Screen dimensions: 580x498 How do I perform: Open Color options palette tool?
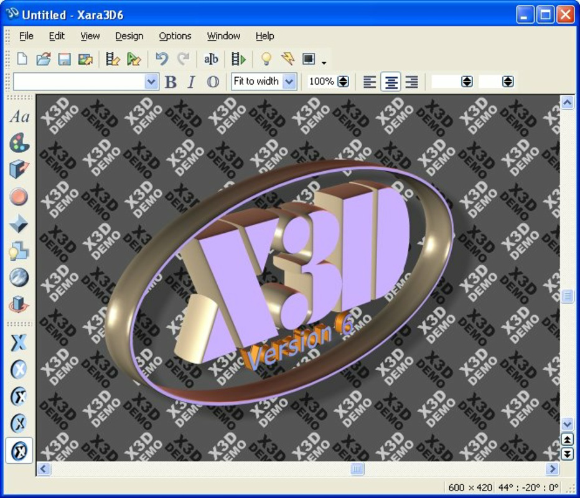(x=19, y=143)
